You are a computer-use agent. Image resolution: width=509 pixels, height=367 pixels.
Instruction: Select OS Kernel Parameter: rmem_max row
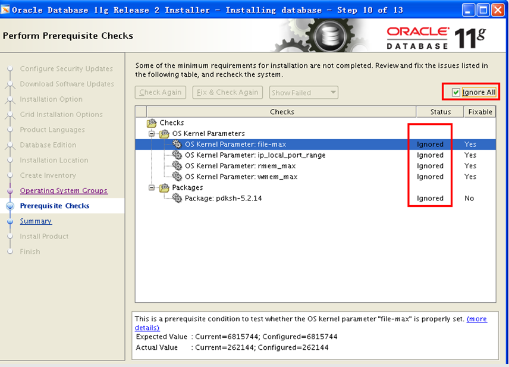click(316, 165)
